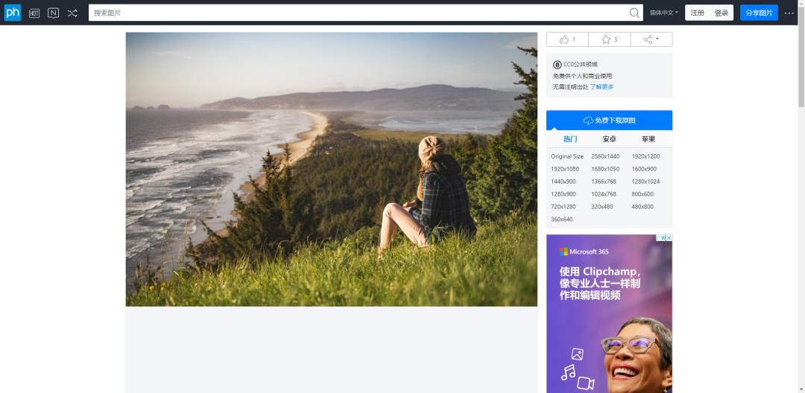Select the 1680x1050 size
Viewport: 805px width, 393px height.
(x=605, y=169)
